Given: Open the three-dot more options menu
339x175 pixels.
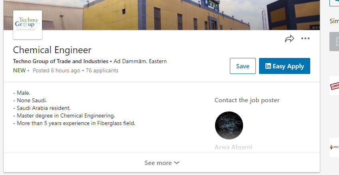Looking at the screenshot, I should [x=305, y=38].
